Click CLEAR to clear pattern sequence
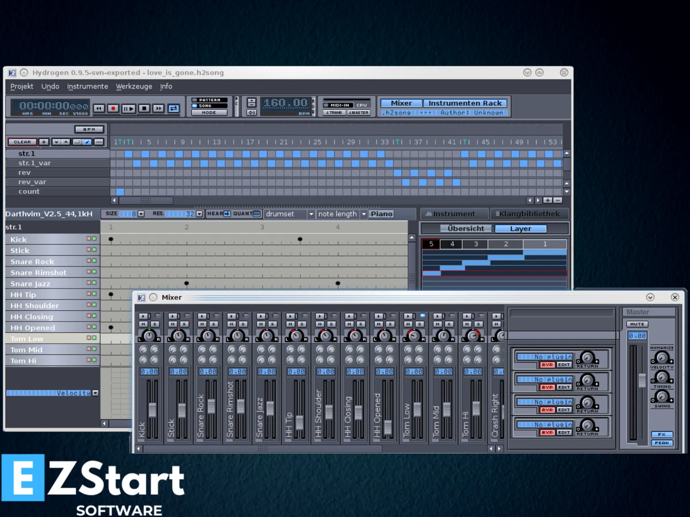The image size is (690, 517). pyautogui.click(x=22, y=142)
